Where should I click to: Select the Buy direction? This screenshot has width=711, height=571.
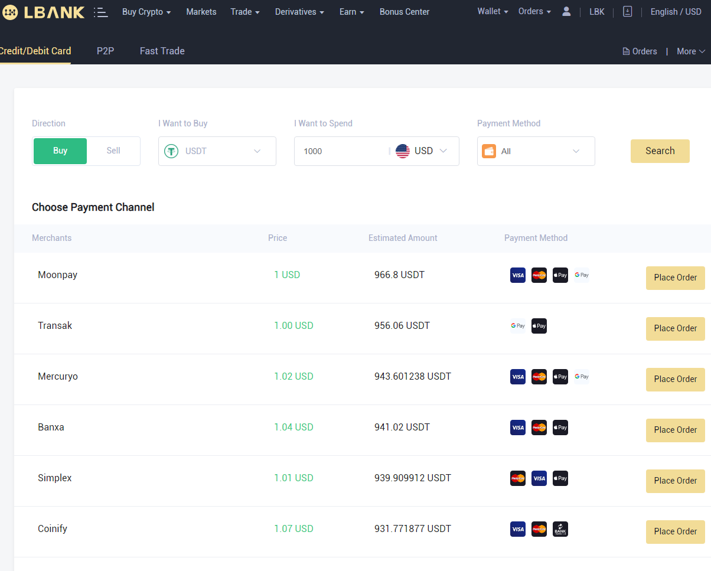click(60, 151)
